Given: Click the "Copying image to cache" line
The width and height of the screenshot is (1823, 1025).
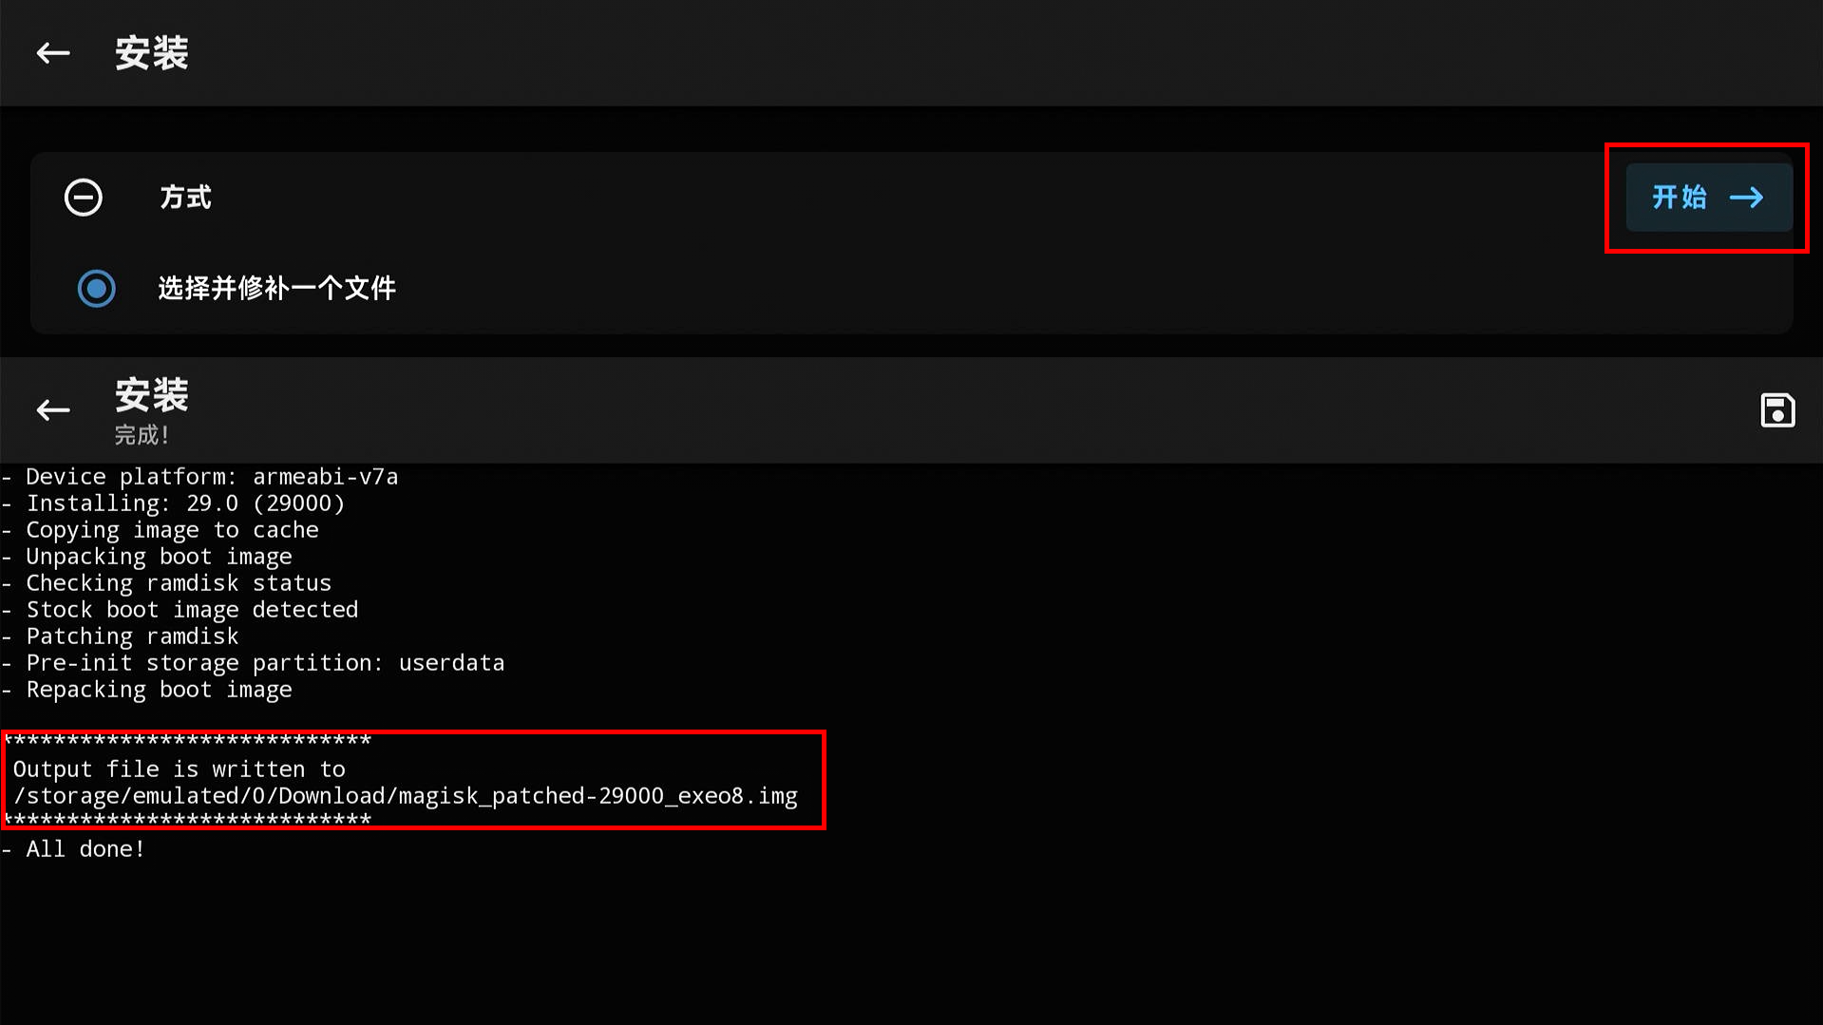Looking at the screenshot, I should coord(171,530).
